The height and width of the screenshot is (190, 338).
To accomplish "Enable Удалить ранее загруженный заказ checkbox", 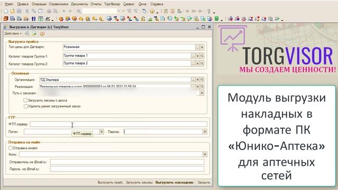I will 26,106.
